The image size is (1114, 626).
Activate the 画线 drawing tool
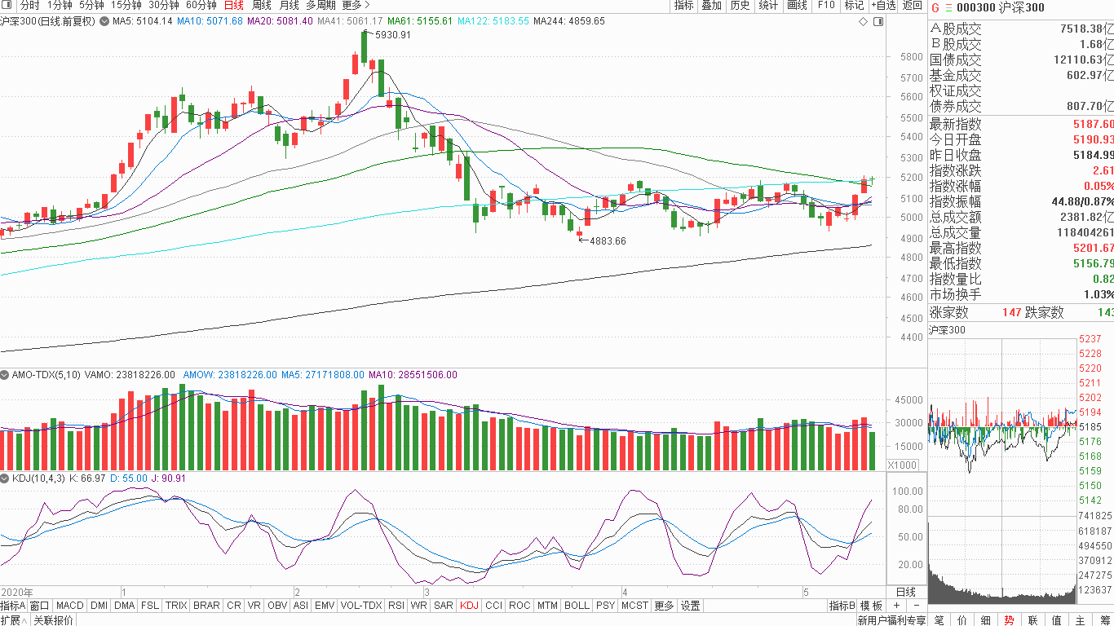pos(797,6)
